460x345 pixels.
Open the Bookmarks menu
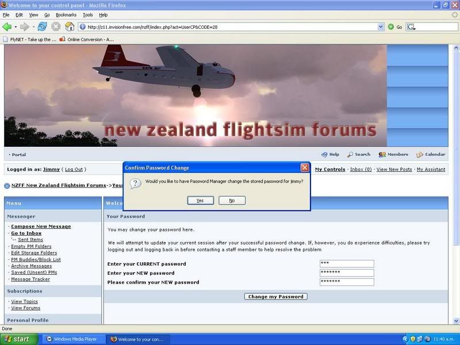(x=66, y=14)
